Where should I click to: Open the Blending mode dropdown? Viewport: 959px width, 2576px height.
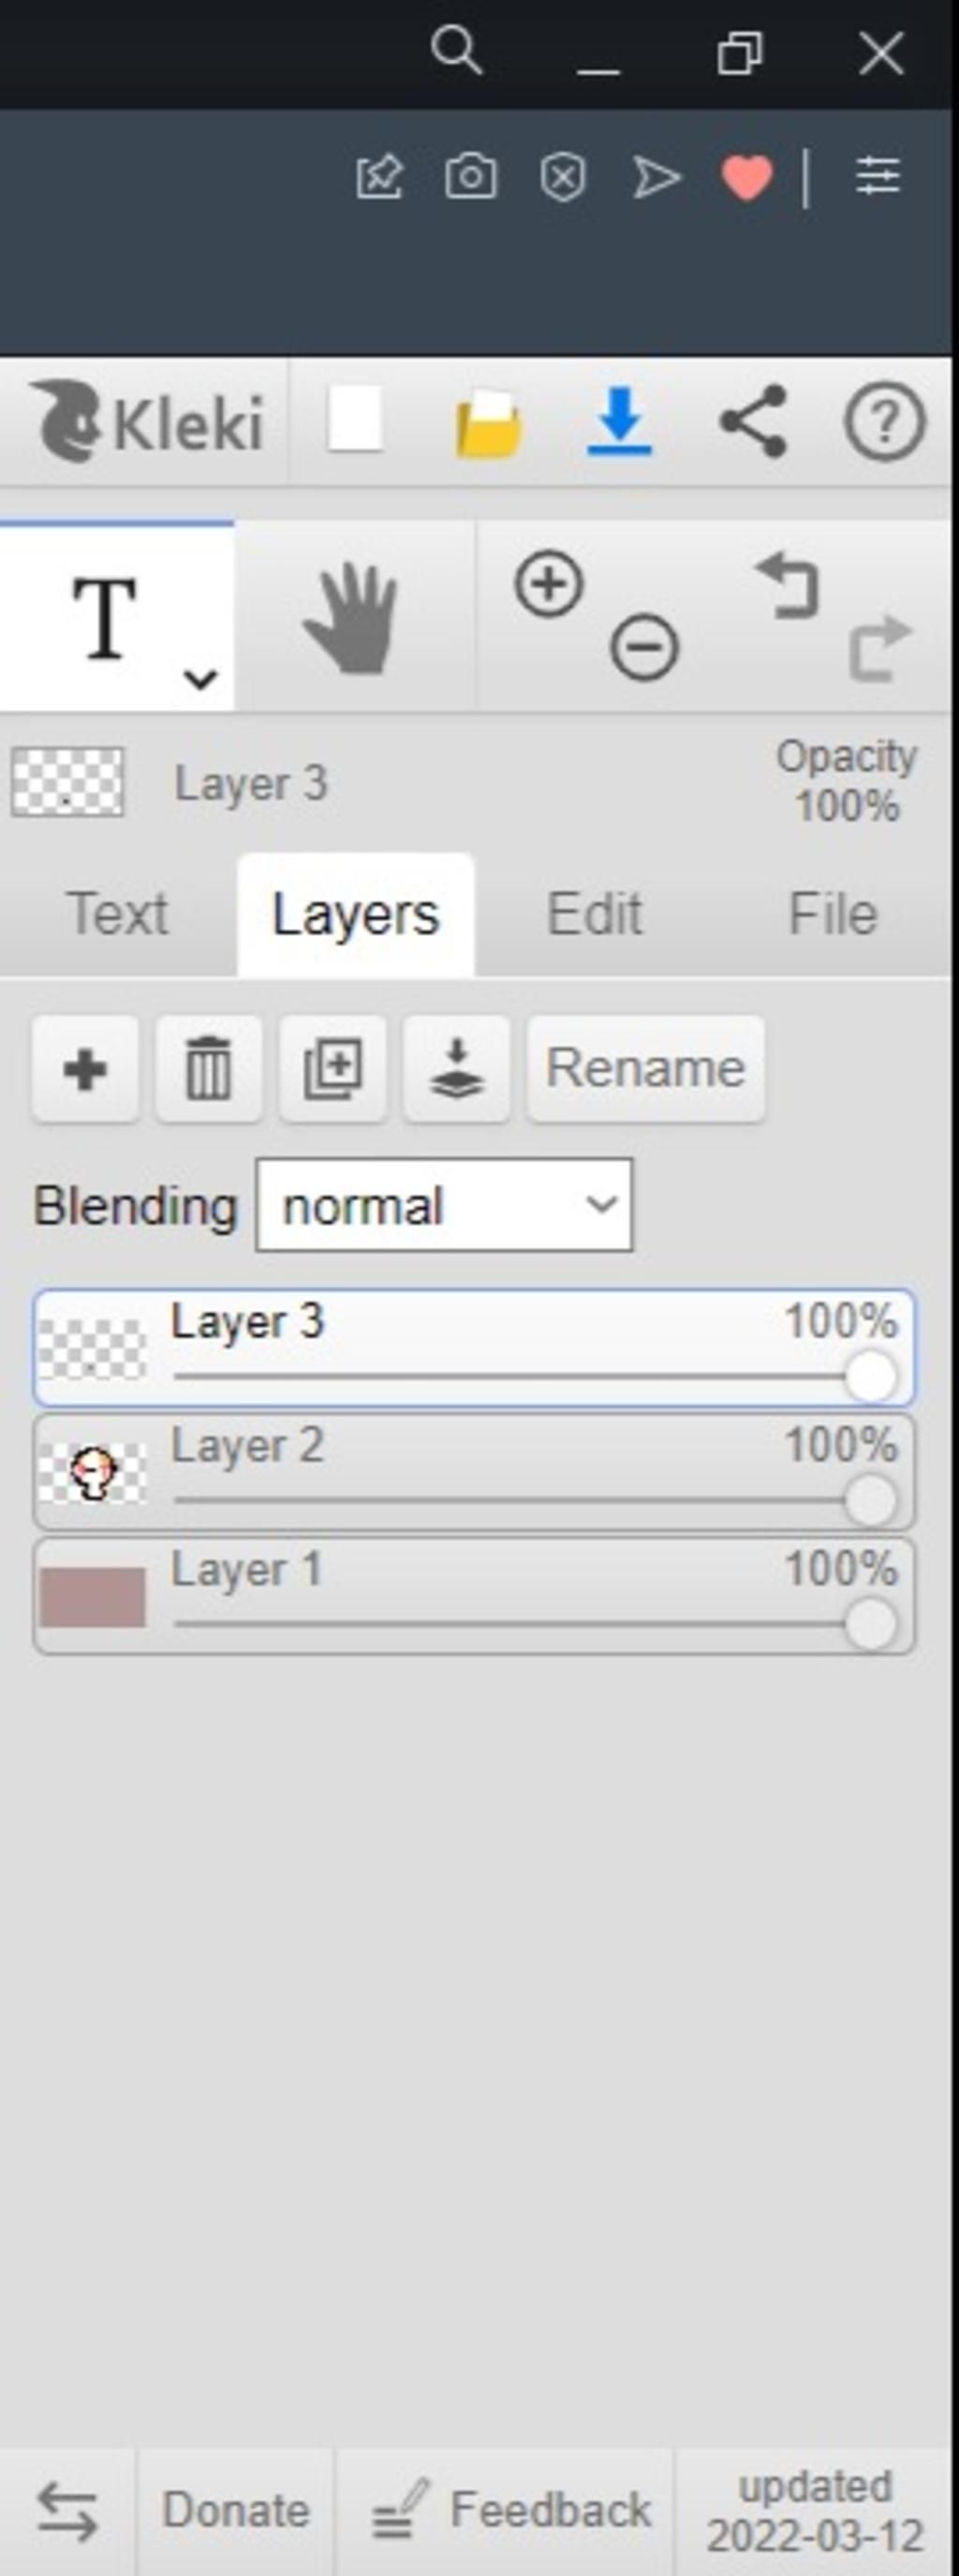tap(444, 1205)
